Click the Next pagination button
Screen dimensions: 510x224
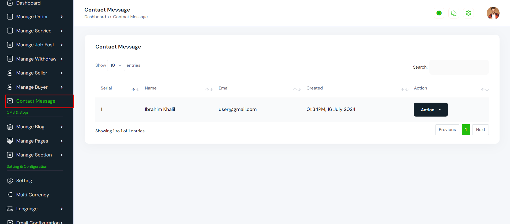coord(481,130)
